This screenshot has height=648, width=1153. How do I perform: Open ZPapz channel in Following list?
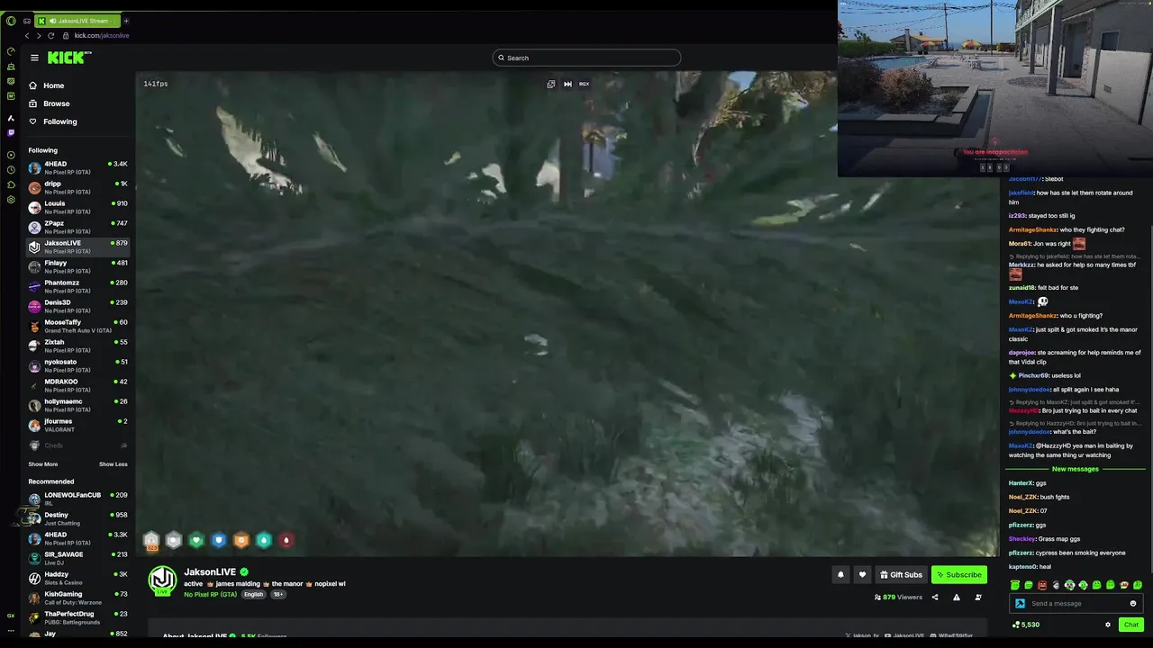(x=77, y=228)
